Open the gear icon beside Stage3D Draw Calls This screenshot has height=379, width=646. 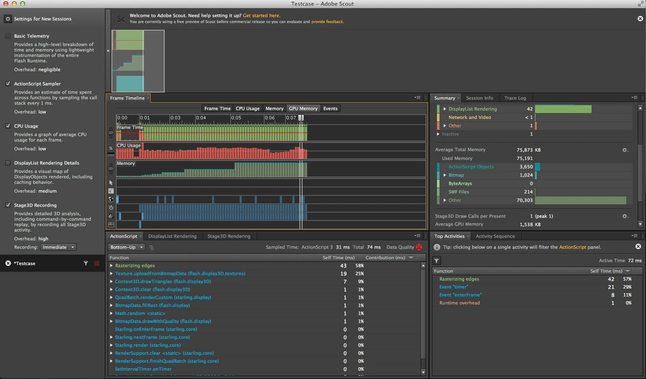click(625, 216)
